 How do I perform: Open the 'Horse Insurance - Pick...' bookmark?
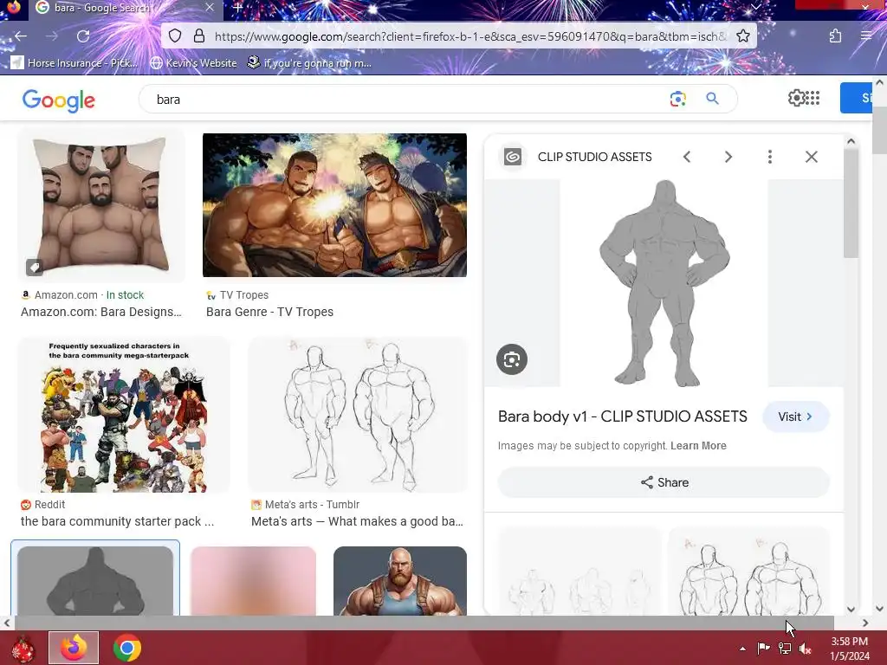pos(74,62)
